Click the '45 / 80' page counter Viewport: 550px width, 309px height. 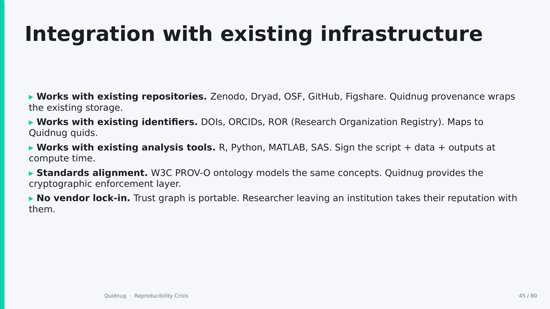coord(528,296)
